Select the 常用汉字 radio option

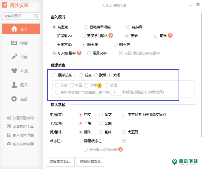[89, 53]
